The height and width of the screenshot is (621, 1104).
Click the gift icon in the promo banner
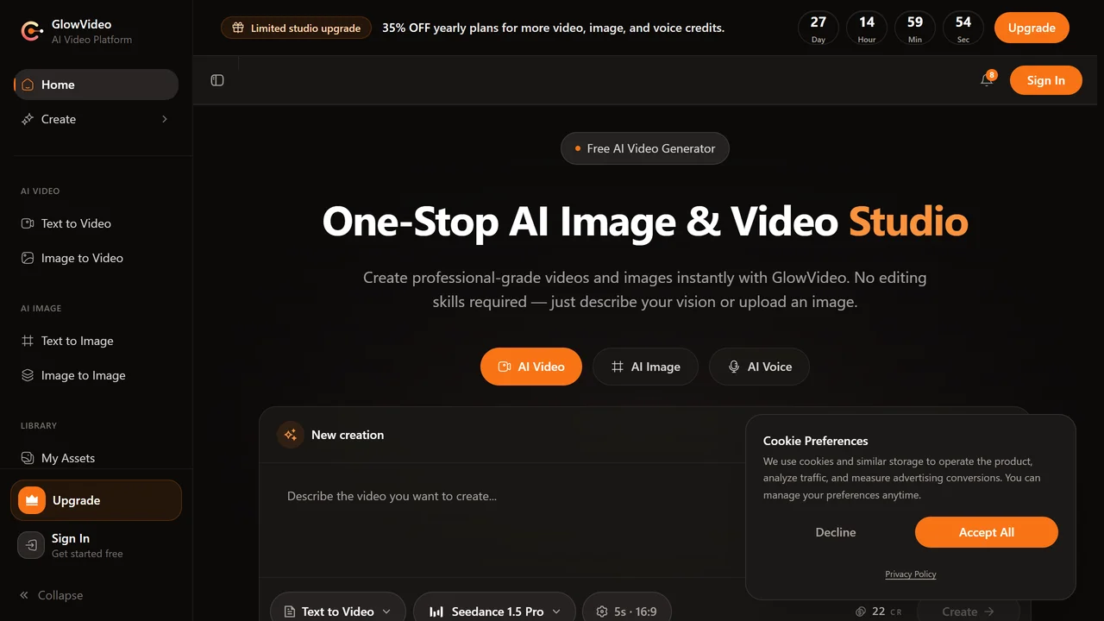tap(238, 28)
